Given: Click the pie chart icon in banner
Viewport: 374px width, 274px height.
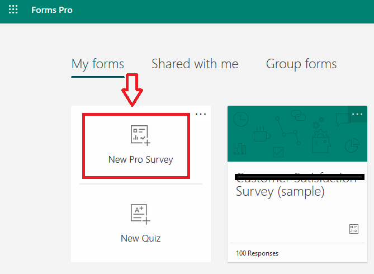Looking at the screenshot, I should 352,145.
